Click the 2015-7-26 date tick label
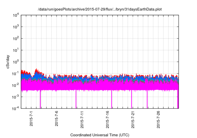 pos(158,120)
